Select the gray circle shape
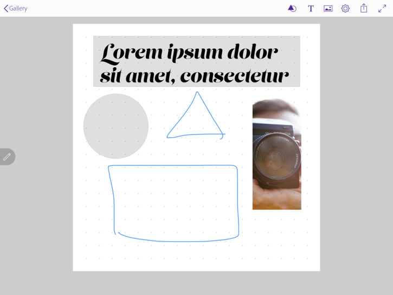 tap(115, 126)
